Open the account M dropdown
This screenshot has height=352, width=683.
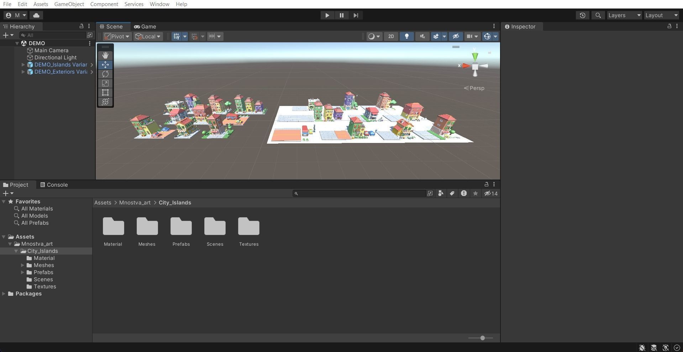tap(15, 15)
